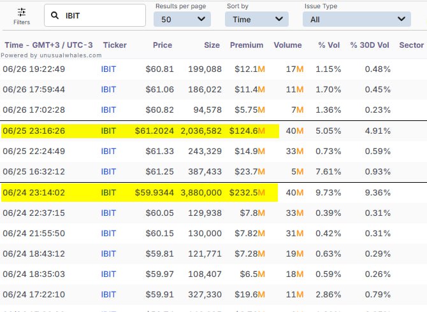427x312 pixels.
Task: Select the size value 3,880,000
Action: tap(201, 192)
